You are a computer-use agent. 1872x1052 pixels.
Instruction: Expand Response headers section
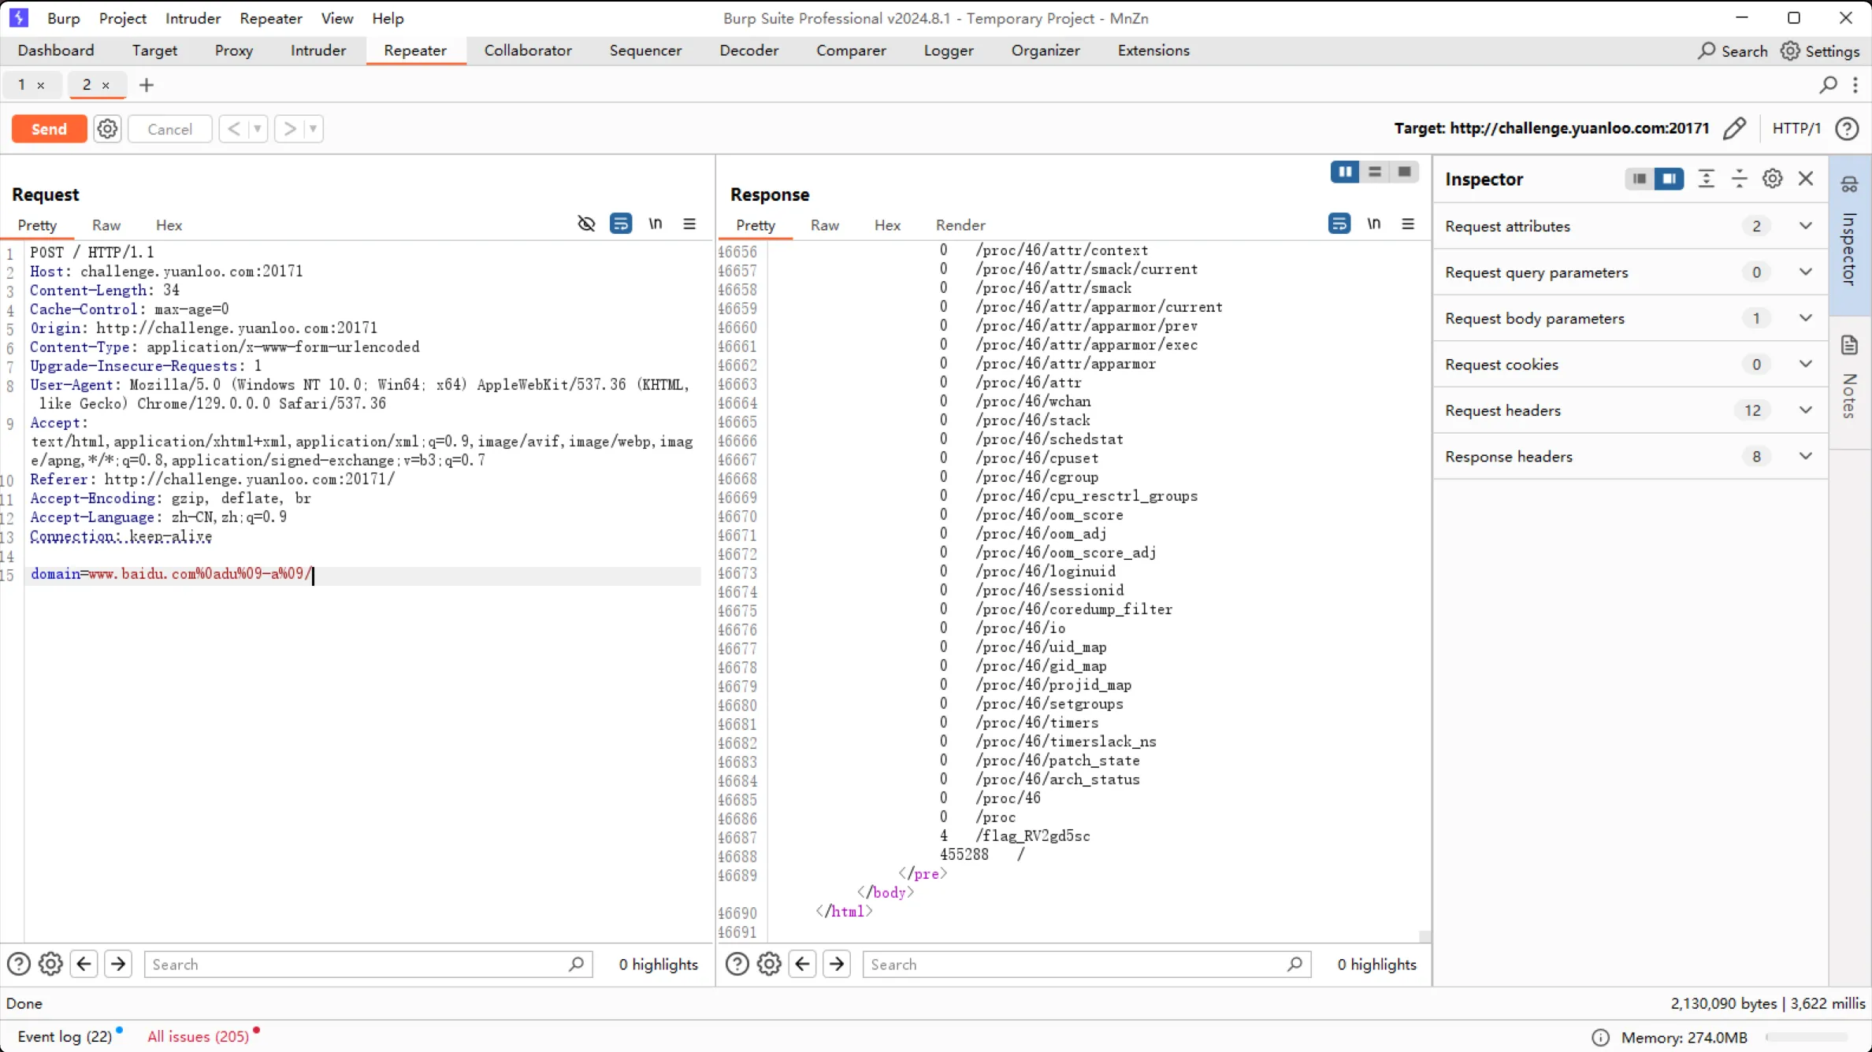pyautogui.click(x=1805, y=457)
